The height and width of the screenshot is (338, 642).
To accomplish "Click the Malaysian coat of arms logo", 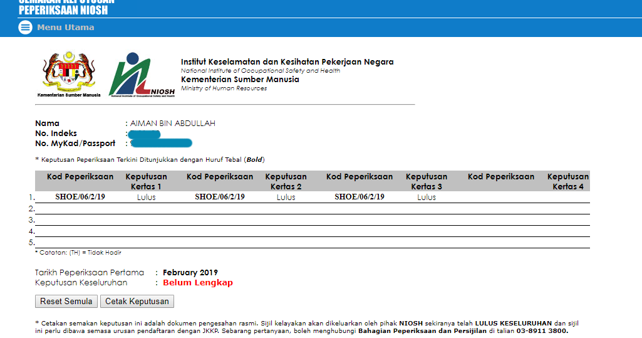I will tap(69, 74).
